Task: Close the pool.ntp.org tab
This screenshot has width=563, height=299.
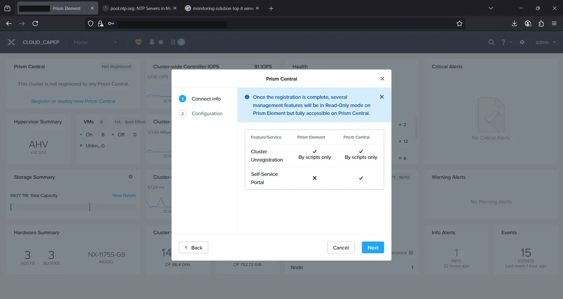Action: (x=175, y=8)
